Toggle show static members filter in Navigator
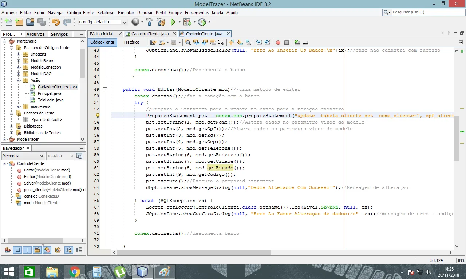 [x=27, y=250]
